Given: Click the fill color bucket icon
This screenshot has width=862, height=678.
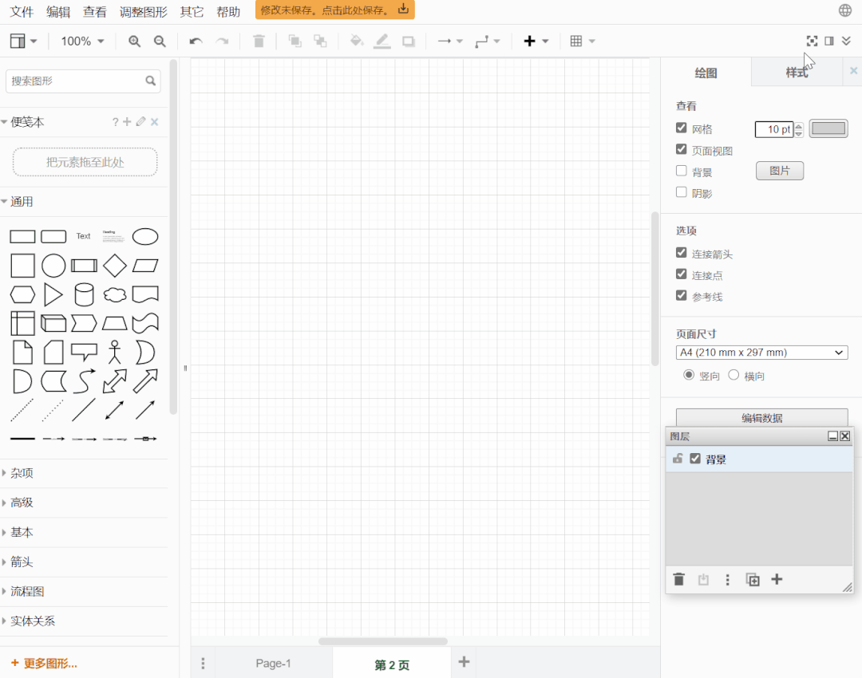Looking at the screenshot, I should tap(357, 41).
